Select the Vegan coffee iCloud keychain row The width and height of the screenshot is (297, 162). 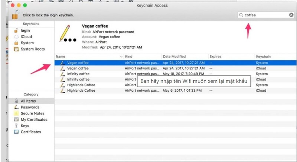(x=176, y=68)
